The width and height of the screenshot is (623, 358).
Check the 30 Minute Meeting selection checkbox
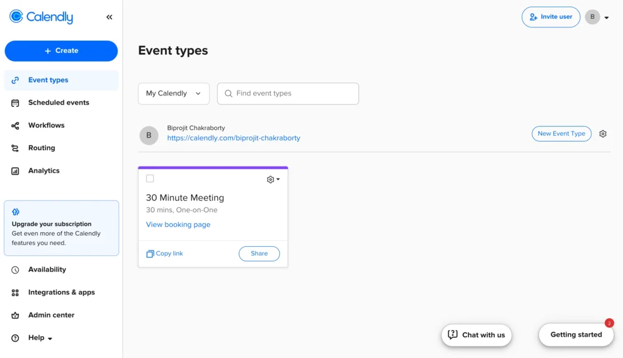[x=149, y=179]
